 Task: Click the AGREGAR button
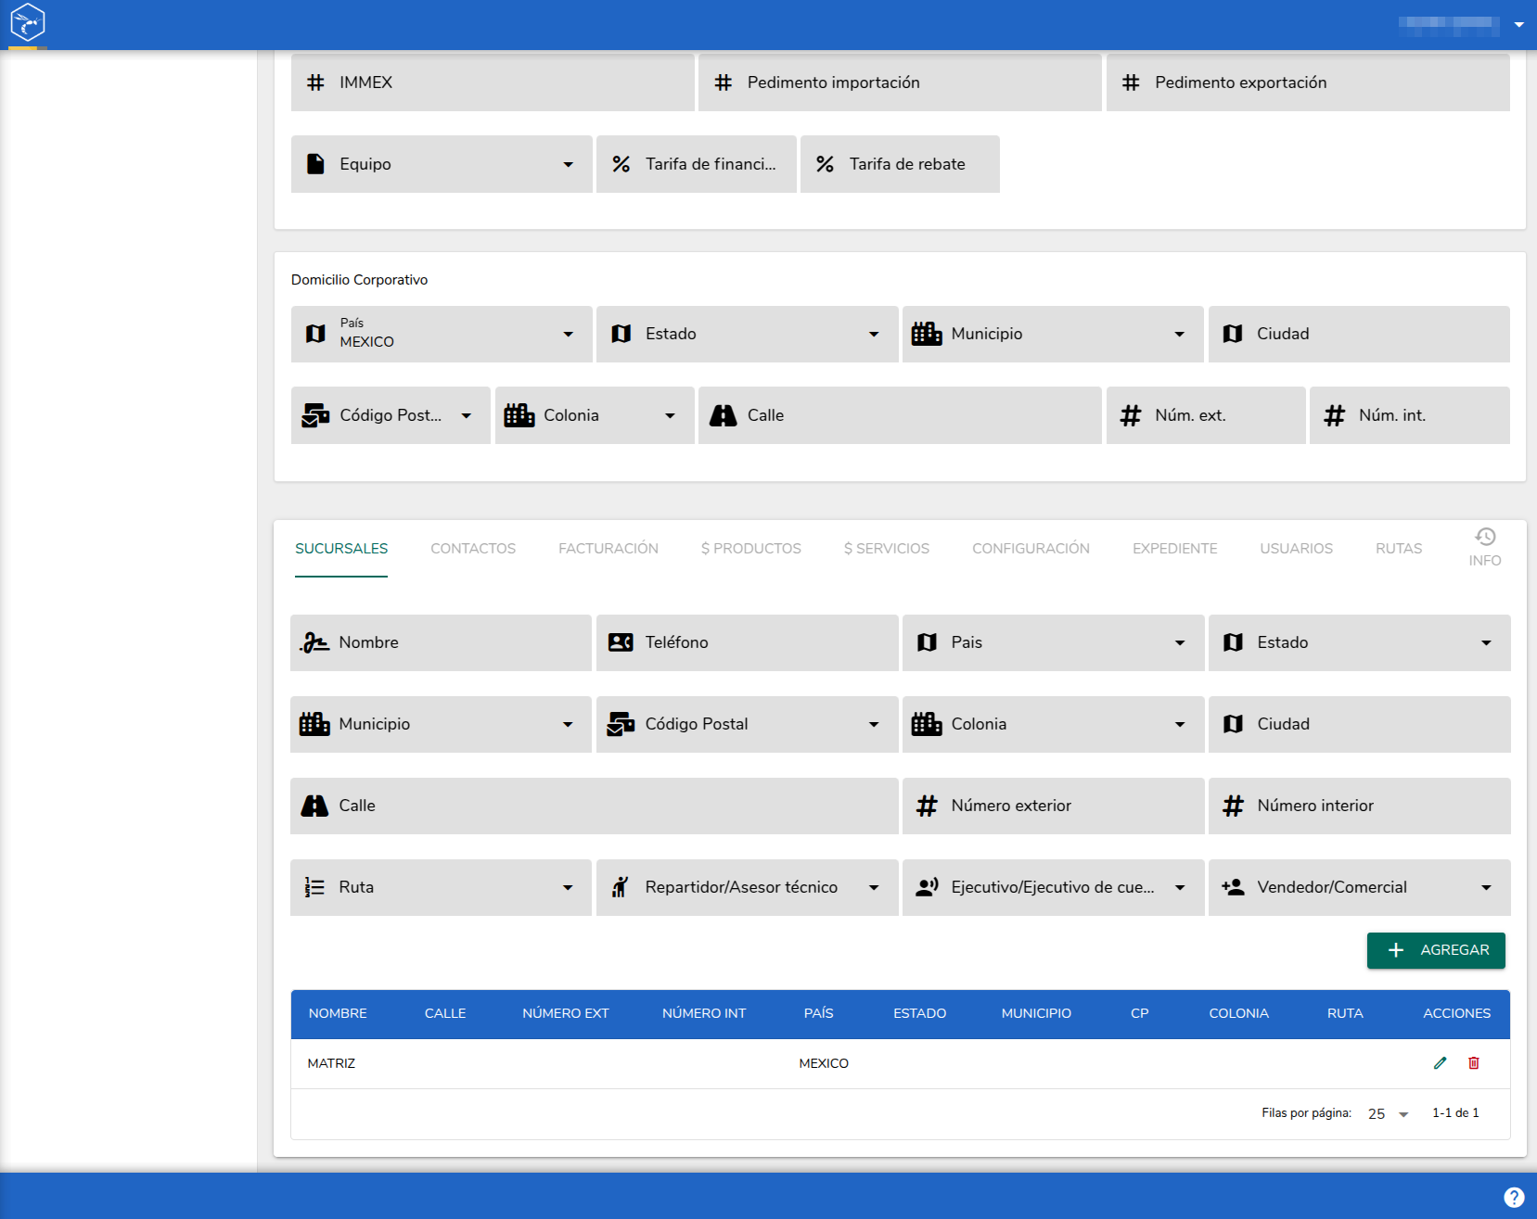(x=1436, y=950)
